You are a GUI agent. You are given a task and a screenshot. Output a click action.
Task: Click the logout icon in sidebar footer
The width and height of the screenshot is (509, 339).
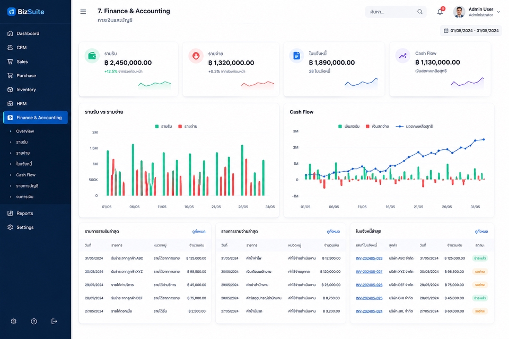pyautogui.click(x=54, y=321)
